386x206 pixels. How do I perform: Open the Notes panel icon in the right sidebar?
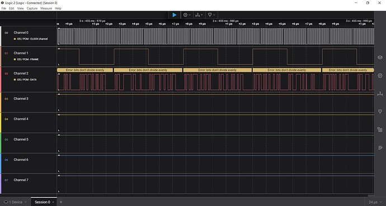click(380, 147)
